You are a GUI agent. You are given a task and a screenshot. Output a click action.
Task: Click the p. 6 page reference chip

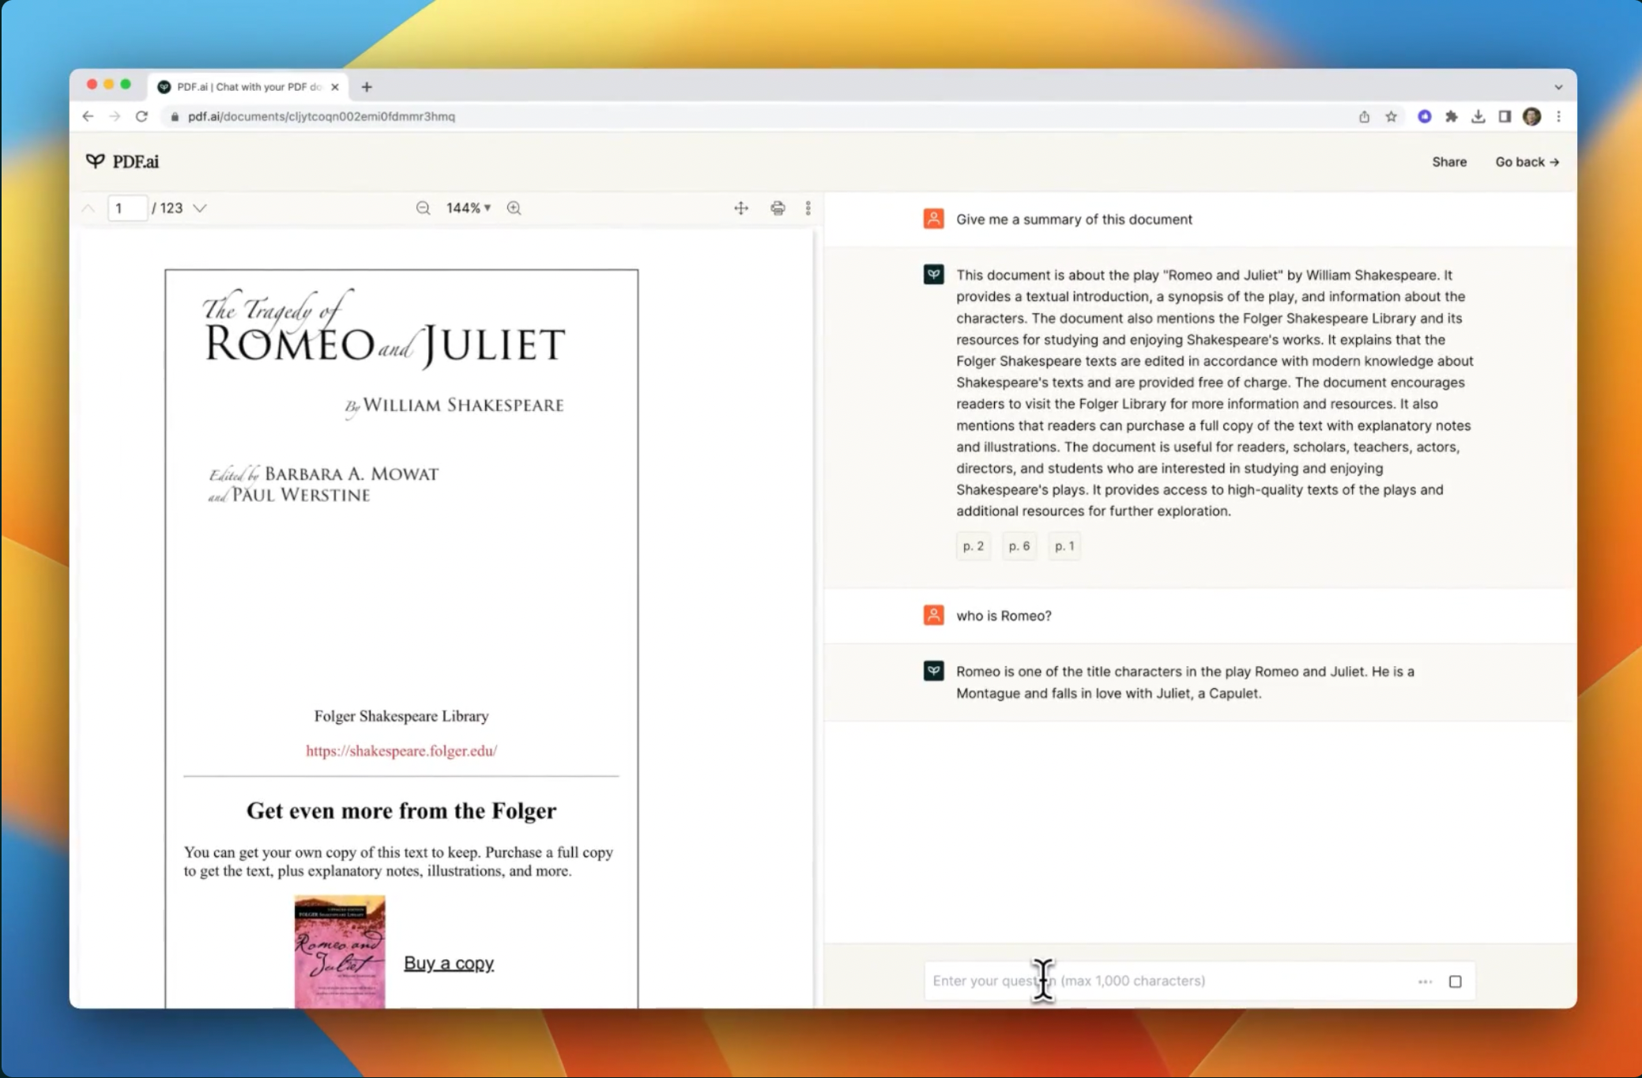tap(1019, 545)
